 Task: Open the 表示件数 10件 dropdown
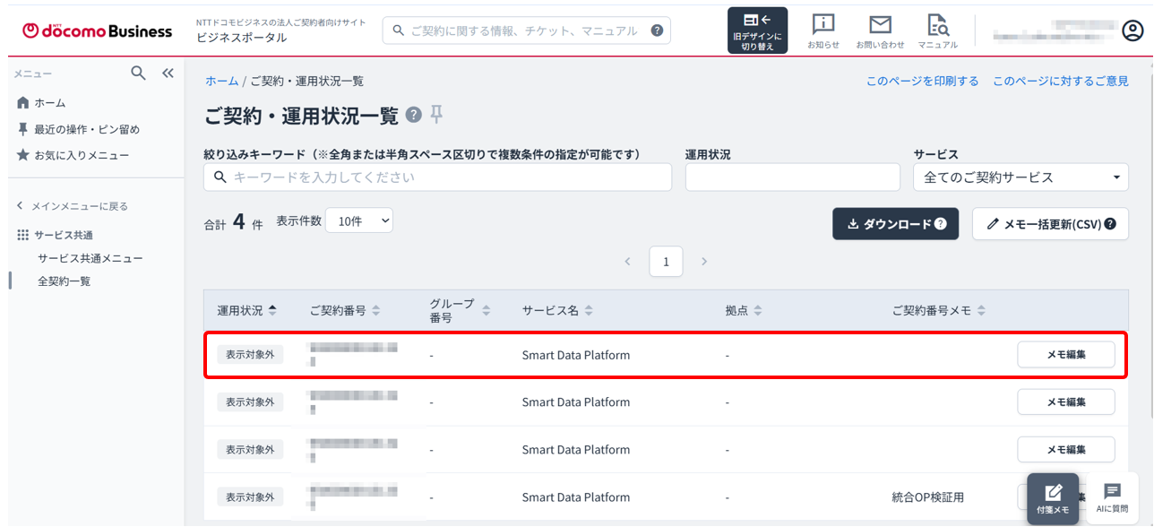point(358,220)
